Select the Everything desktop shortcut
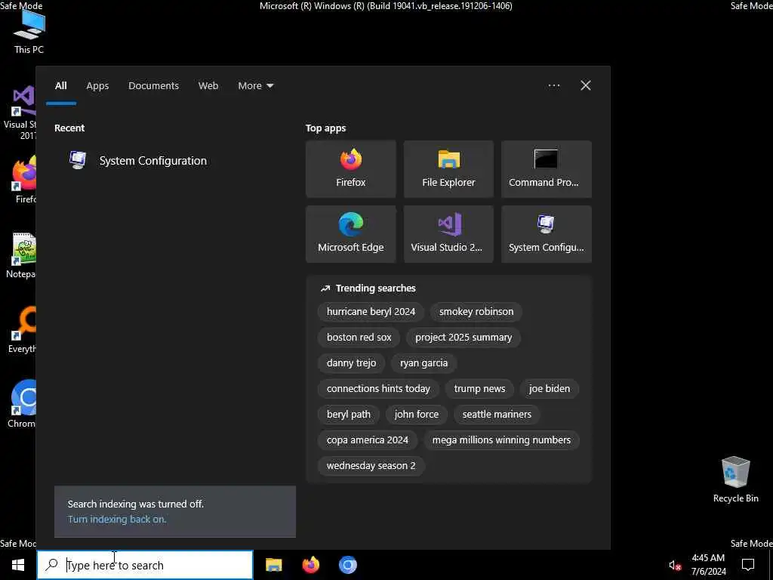The width and height of the screenshot is (773, 580). tap(23, 330)
